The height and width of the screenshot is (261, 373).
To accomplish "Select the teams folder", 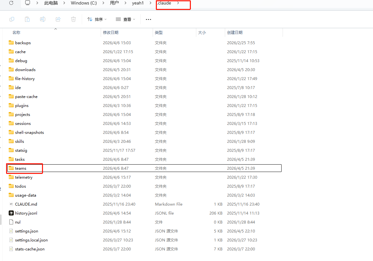I will click(x=21, y=168).
